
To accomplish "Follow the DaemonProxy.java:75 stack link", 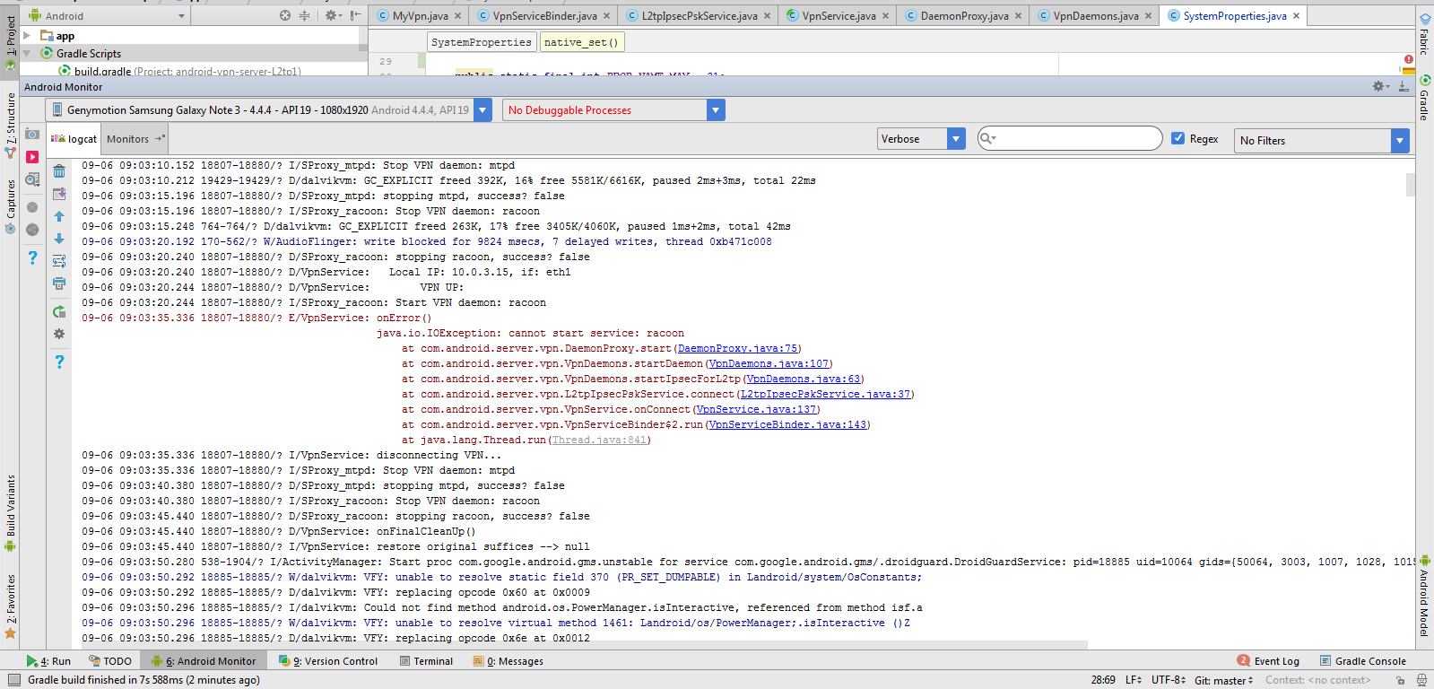I will (x=737, y=348).
